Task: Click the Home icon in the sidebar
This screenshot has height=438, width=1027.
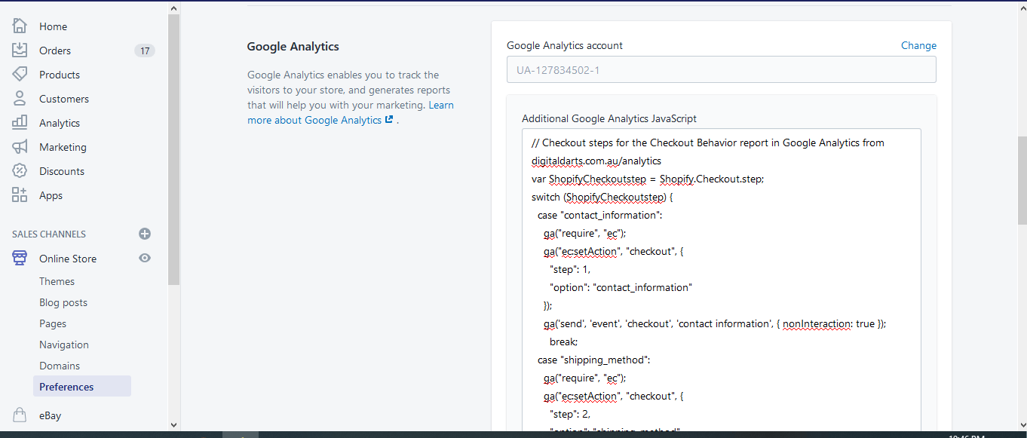Action: pos(20,26)
